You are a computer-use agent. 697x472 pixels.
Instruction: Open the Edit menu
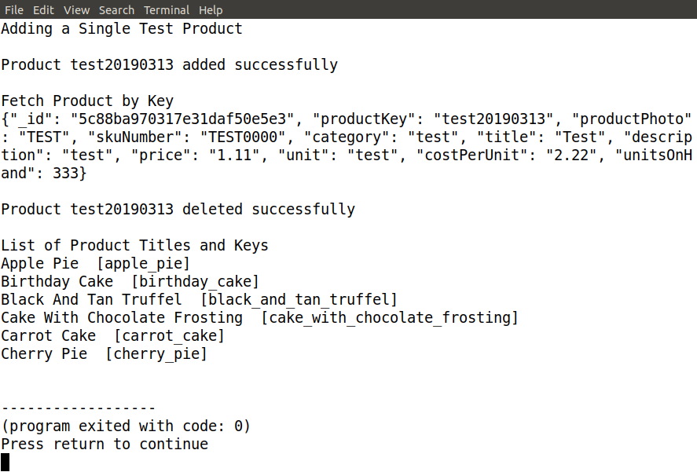tap(44, 10)
